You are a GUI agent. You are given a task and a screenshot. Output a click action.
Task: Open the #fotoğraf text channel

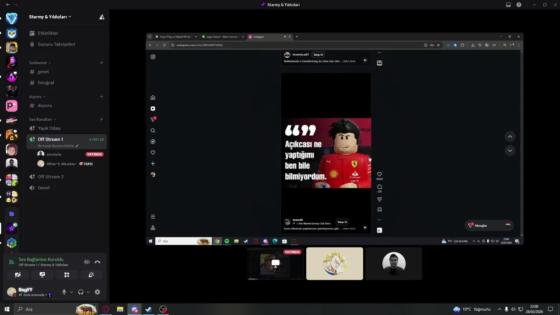tap(66, 83)
